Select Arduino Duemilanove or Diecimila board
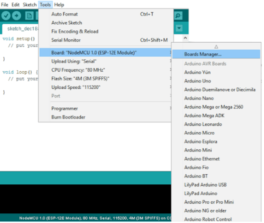 (216, 90)
